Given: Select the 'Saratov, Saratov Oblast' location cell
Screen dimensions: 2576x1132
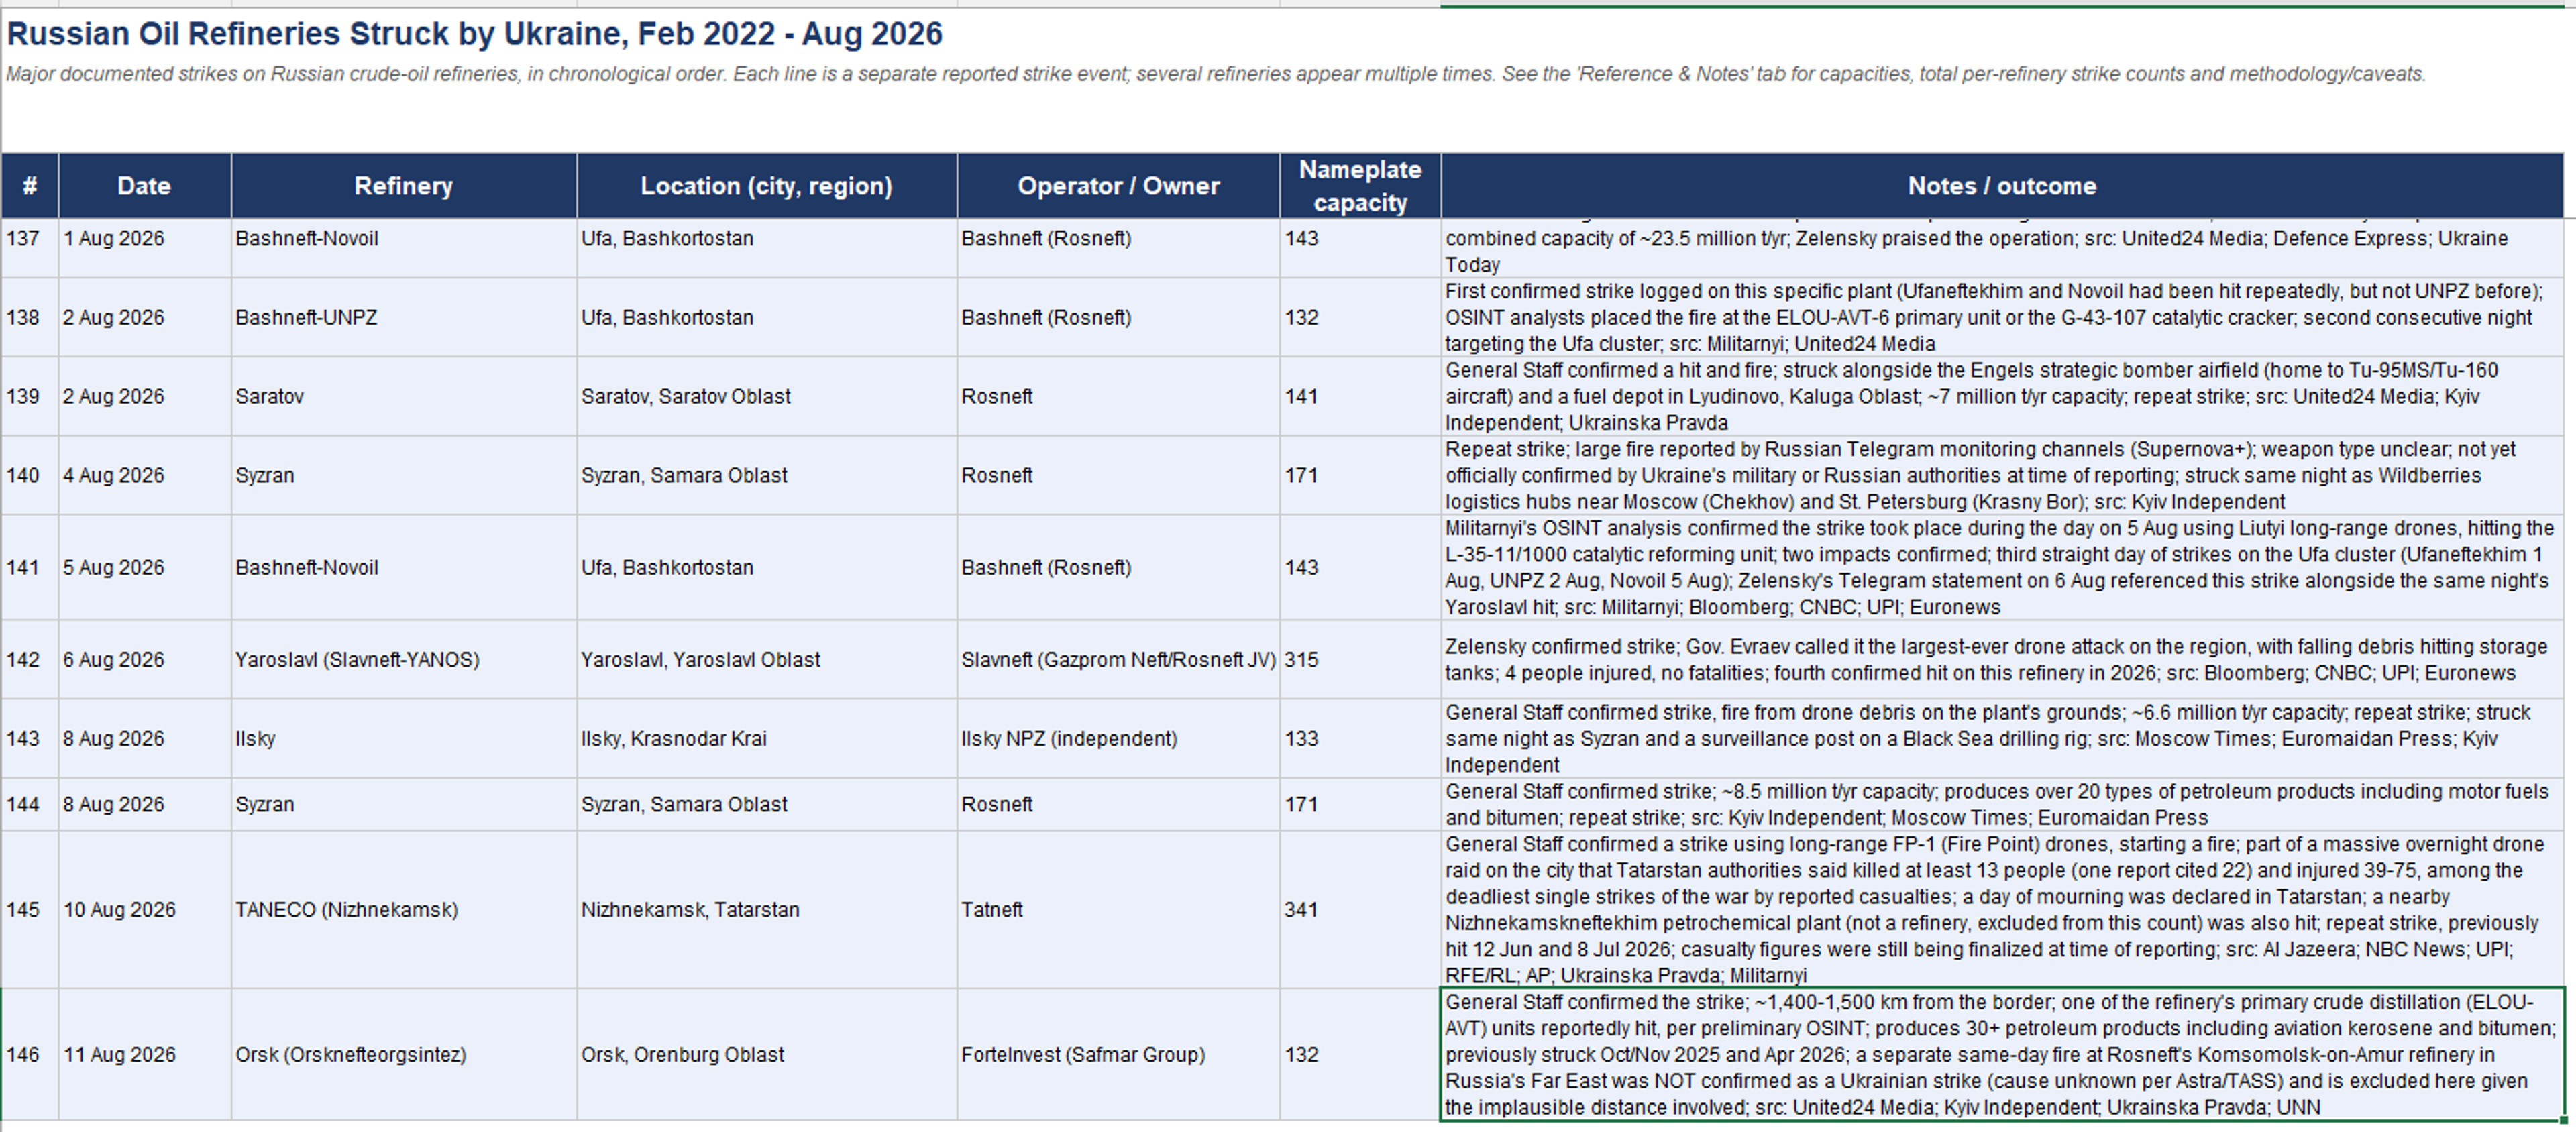Looking at the screenshot, I should (767, 397).
